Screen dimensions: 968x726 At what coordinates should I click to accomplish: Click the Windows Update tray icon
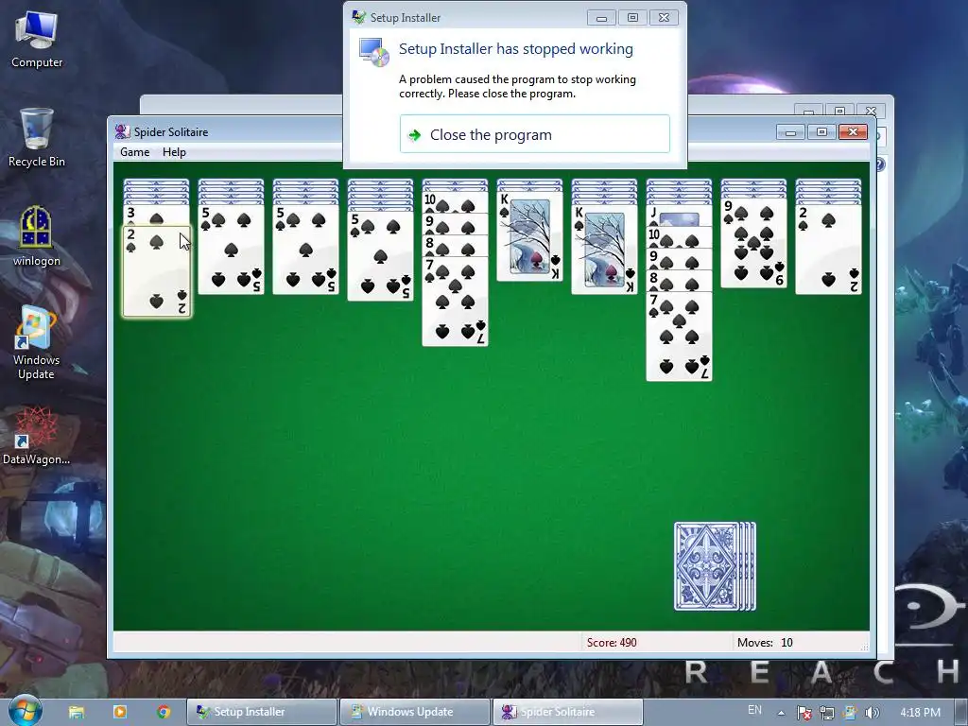pos(850,713)
